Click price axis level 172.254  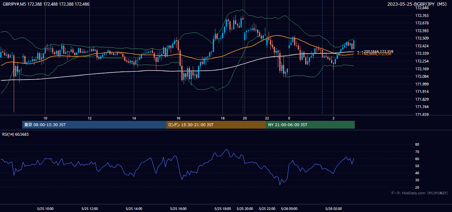[422, 61]
